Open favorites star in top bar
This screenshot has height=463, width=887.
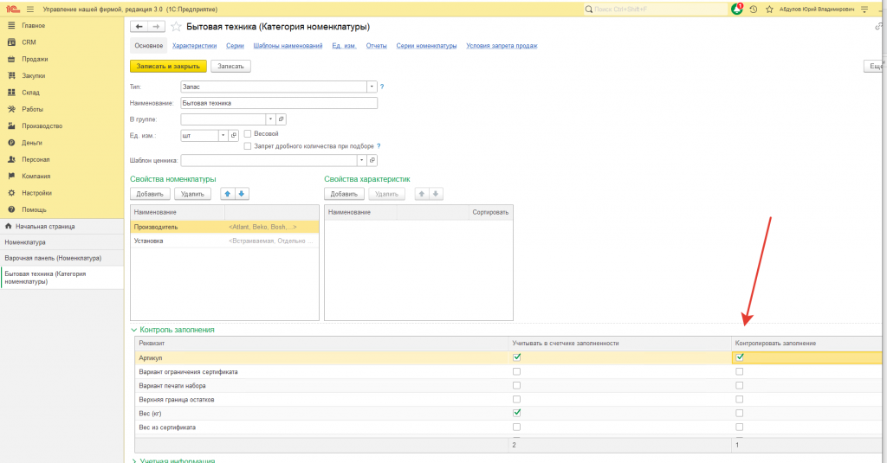[x=769, y=9]
